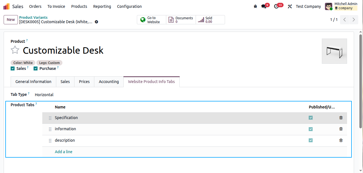The width and height of the screenshot is (363, 173).
Task: Open the debug bug icon menu
Action: coord(255,6)
